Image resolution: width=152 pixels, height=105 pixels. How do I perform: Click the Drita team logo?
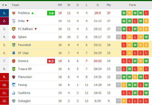tap(14, 21)
